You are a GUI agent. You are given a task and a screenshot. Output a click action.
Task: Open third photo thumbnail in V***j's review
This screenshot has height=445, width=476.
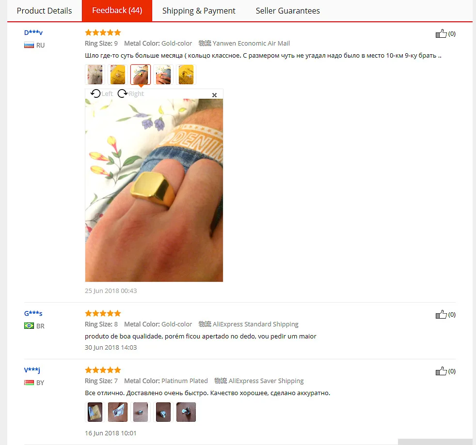pos(141,412)
